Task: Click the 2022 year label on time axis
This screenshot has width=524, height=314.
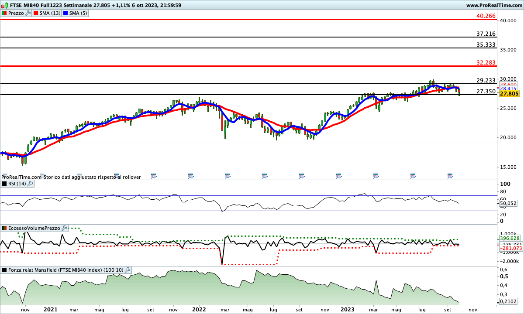Action: pos(199,309)
